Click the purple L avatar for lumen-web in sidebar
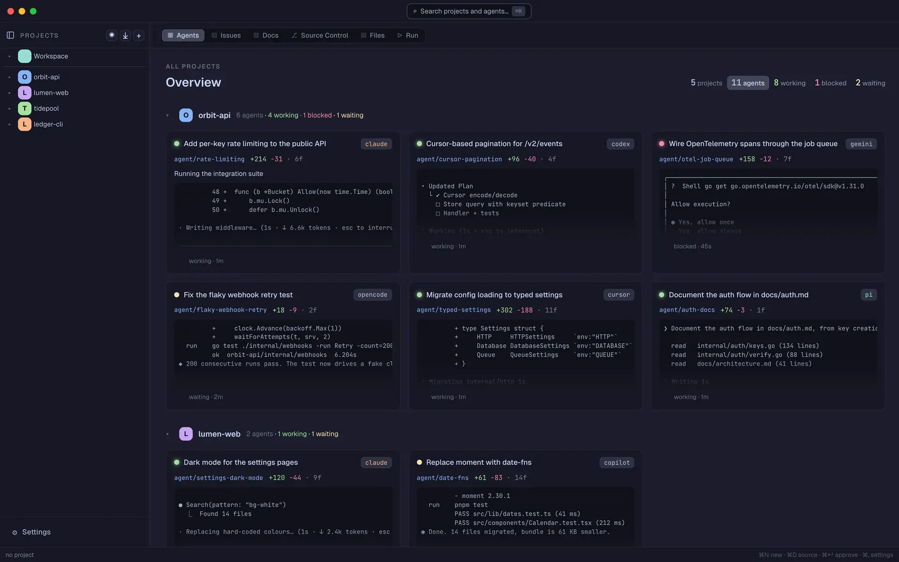The image size is (899, 562). [x=24, y=93]
